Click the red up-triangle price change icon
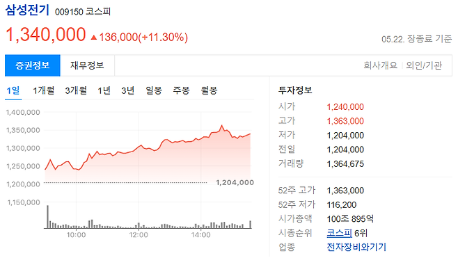 coord(94,38)
